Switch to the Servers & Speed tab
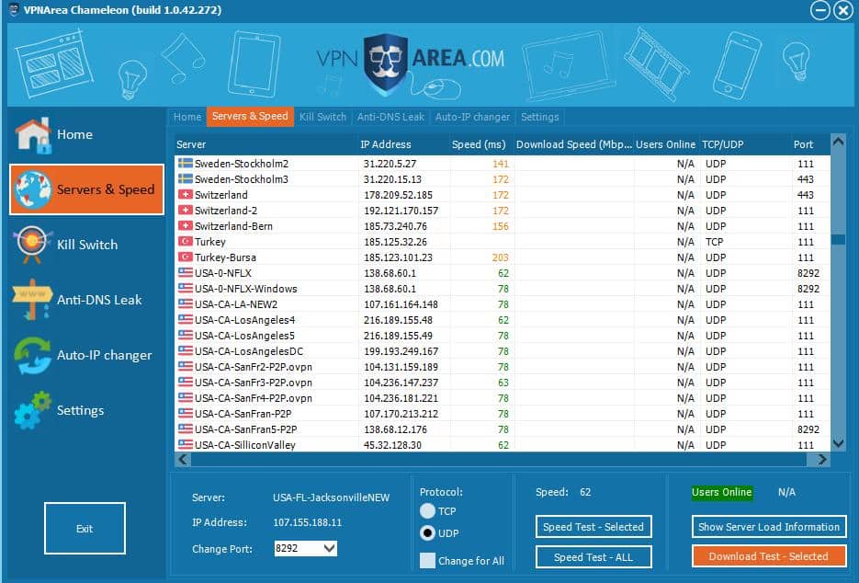Image resolution: width=859 pixels, height=583 pixels. pyautogui.click(x=250, y=116)
